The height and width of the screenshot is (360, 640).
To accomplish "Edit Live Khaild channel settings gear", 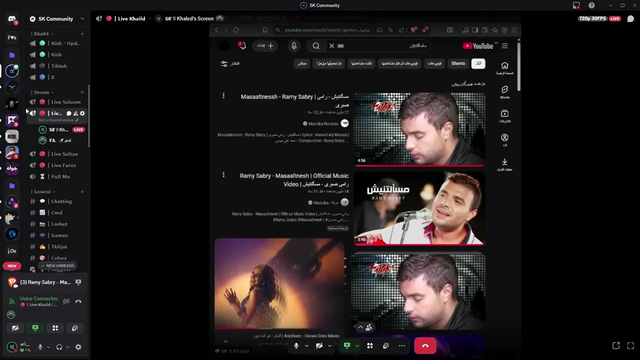I will click(x=82, y=113).
